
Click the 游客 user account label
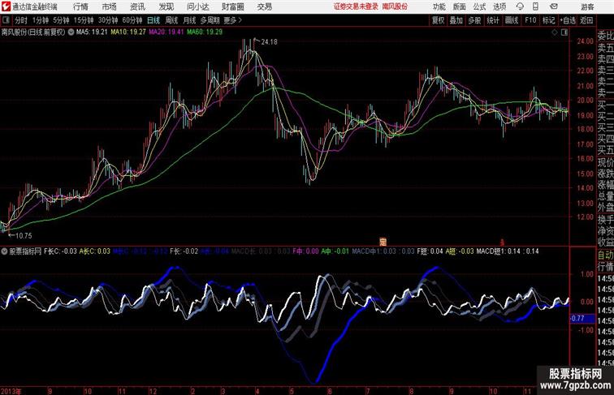(x=587, y=6)
